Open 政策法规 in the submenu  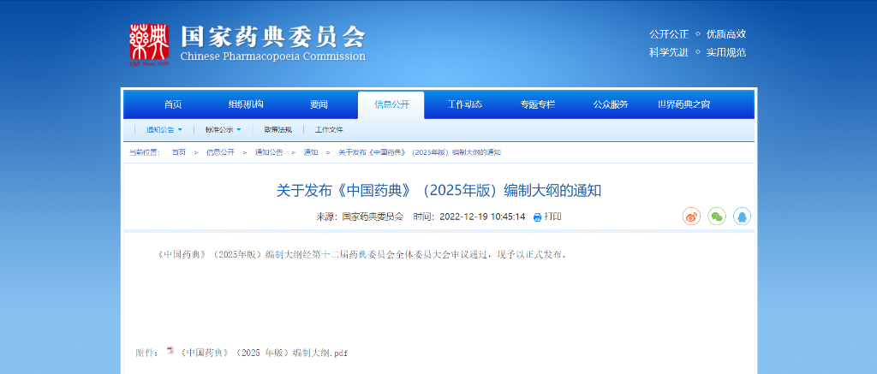pos(277,130)
